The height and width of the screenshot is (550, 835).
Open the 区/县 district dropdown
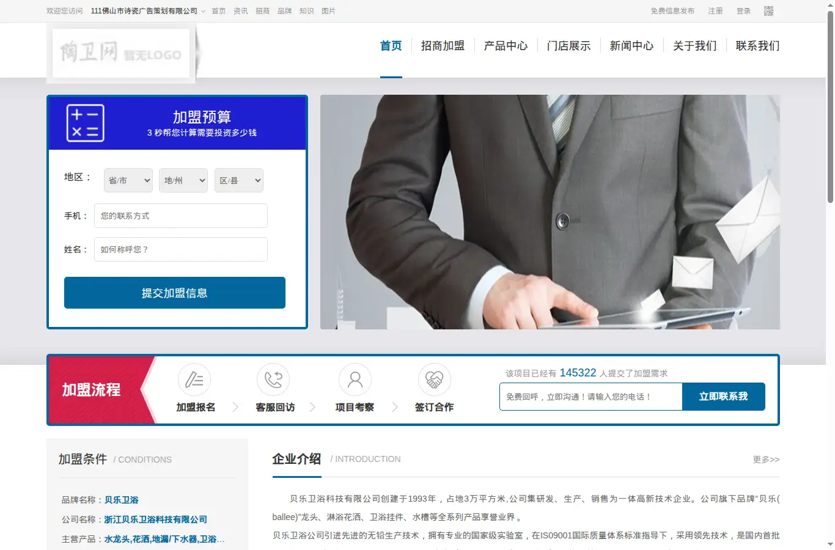click(x=239, y=180)
